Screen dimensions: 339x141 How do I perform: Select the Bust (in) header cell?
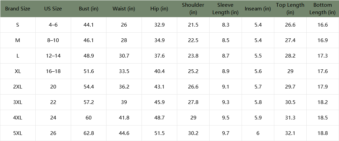tap(89, 9)
